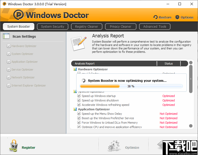The image size is (198, 155).
Task: Click the Optimize gears icon
Action: click(x=114, y=146)
